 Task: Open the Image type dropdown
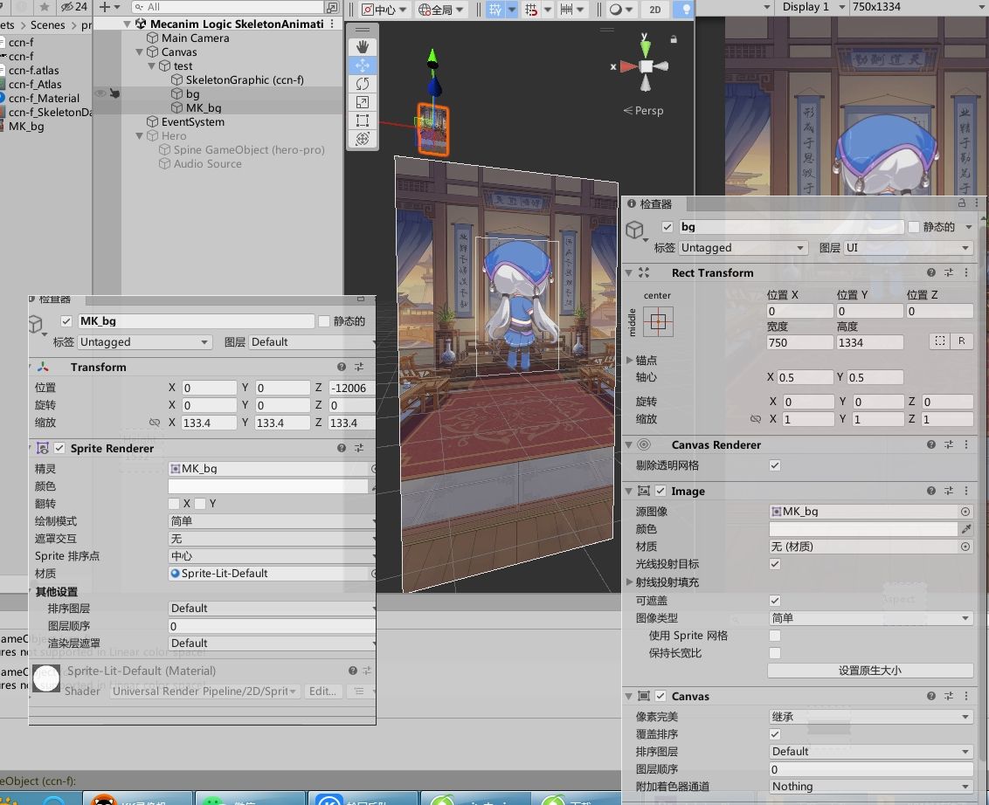click(870, 618)
